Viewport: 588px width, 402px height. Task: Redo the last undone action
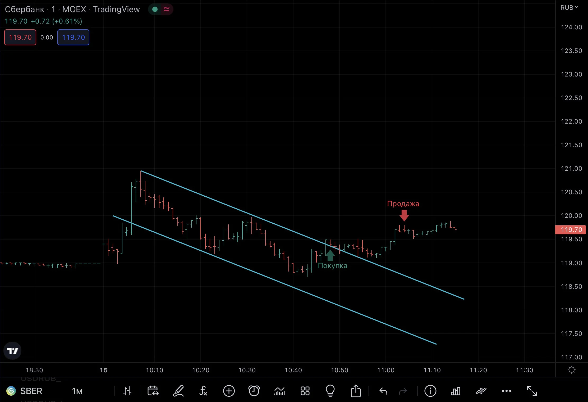coord(403,391)
